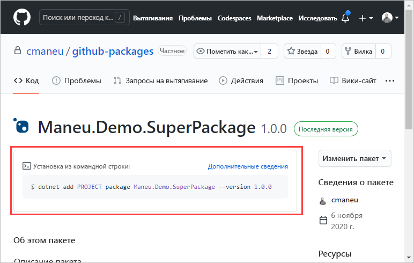
Task: Click the Об этом пакете heading
Action: click(45, 240)
